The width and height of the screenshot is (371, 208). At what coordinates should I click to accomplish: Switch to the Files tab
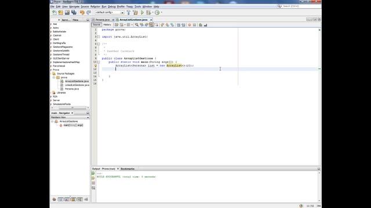point(75,20)
